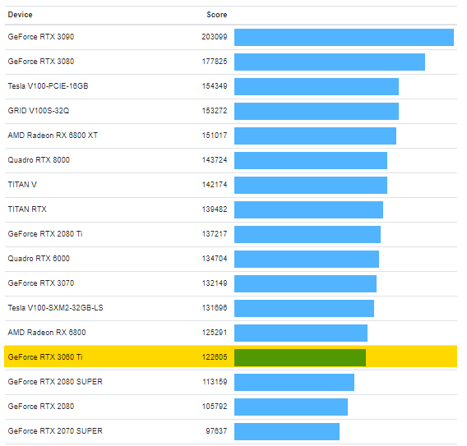
Task: Click the GRID V100S-32Q score bar
Action: click(317, 112)
